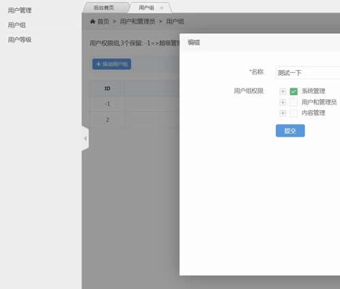This screenshot has width=340, height=289.
Task: Click the 首页 breadcrumb link
Action: coord(103,22)
